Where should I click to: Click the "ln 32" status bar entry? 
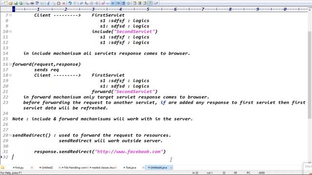point(195,173)
